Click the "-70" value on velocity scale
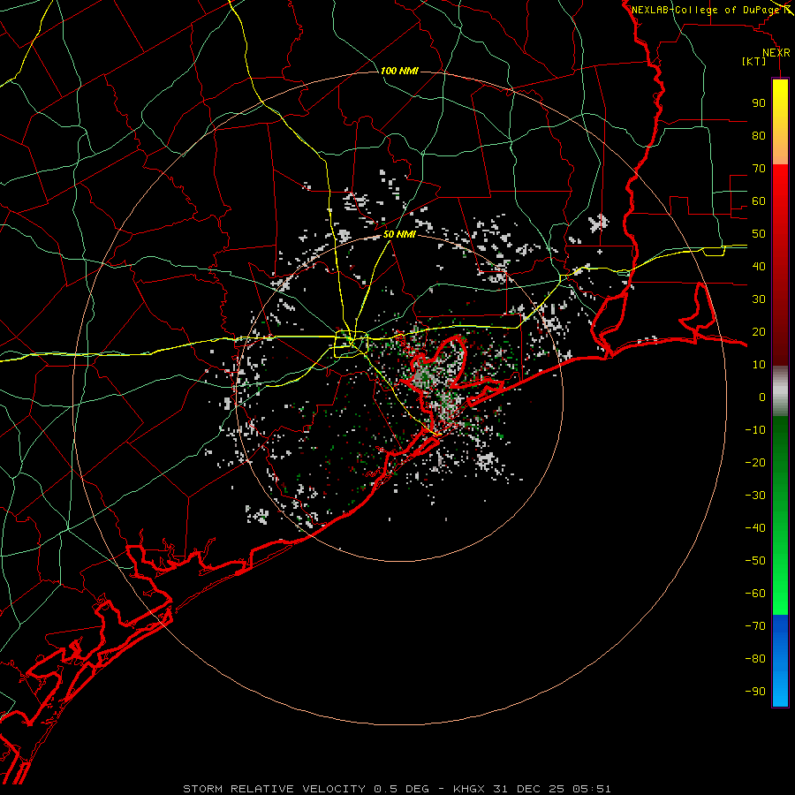The width and height of the screenshot is (795, 795). coord(755,626)
